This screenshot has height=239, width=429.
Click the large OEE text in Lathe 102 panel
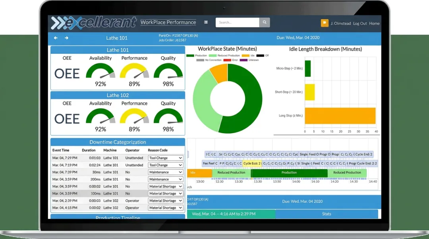point(67,119)
